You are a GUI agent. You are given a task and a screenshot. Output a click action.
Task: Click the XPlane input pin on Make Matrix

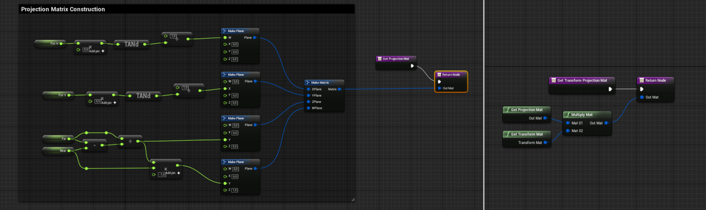(308, 89)
